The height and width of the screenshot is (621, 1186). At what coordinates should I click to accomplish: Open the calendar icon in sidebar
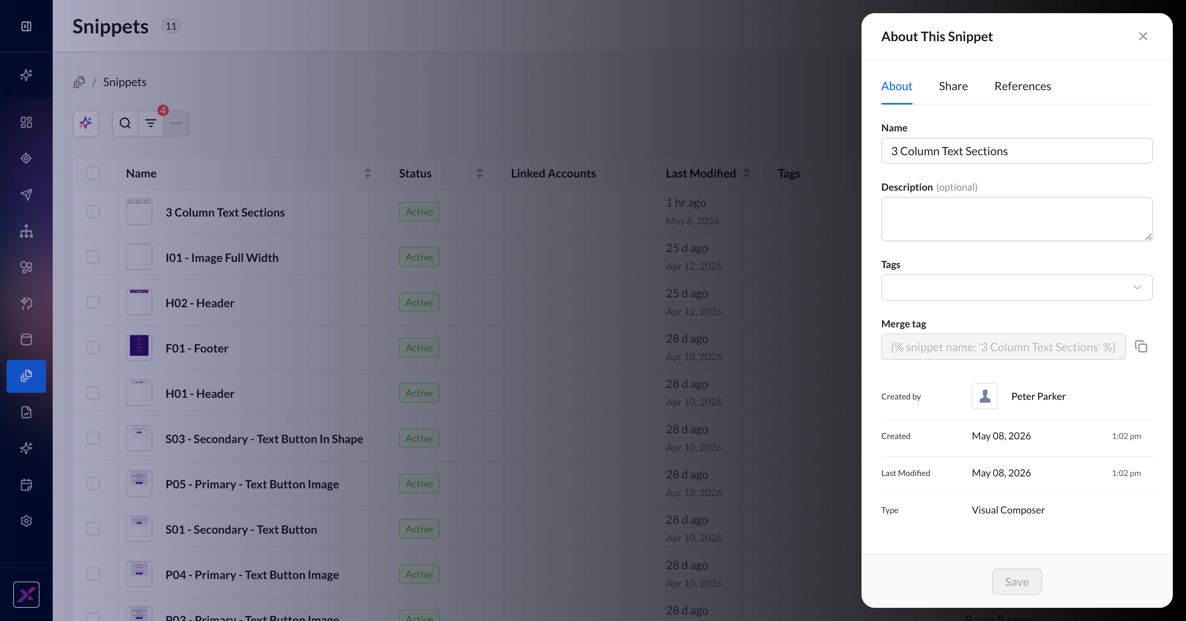26,485
